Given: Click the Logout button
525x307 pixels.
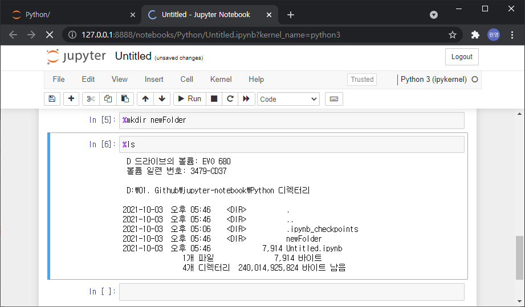Looking at the screenshot, I should (462, 57).
